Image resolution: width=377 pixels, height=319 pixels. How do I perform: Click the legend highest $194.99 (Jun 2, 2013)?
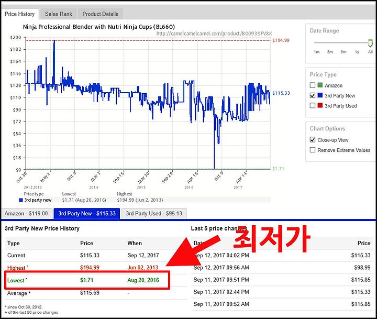140,200
